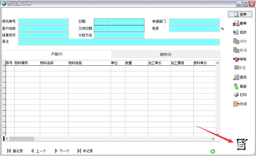Viewport: 256px width, 156px height.
Task: Click the 打印 (Print) icon
Action: click(x=236, y=95)
